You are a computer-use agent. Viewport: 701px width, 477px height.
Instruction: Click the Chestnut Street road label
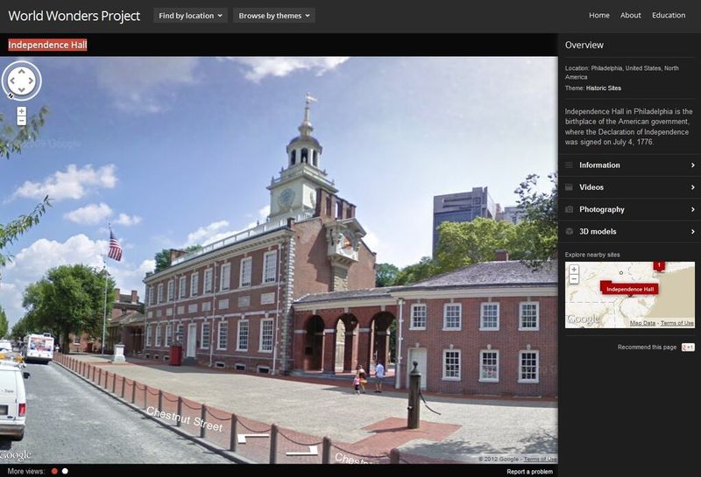[x=185, y=419]
